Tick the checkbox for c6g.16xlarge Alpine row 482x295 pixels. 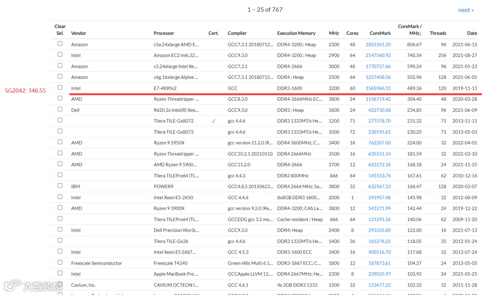60,76
